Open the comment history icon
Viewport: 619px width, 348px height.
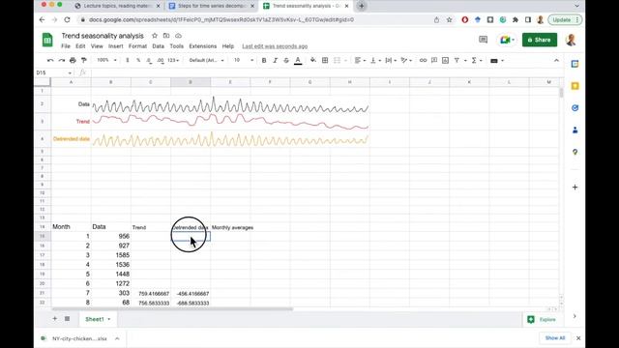tap(483, 40)
